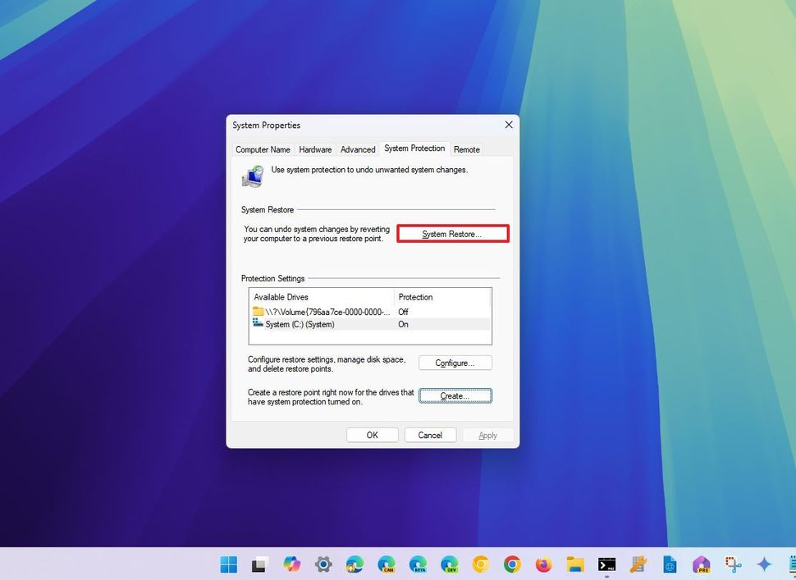796x580 pixels.
Task: Launch Windows Terminal preview
Action: click(x=606, y=564)
